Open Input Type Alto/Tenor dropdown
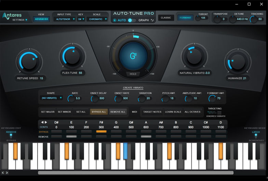 [64, 19]
